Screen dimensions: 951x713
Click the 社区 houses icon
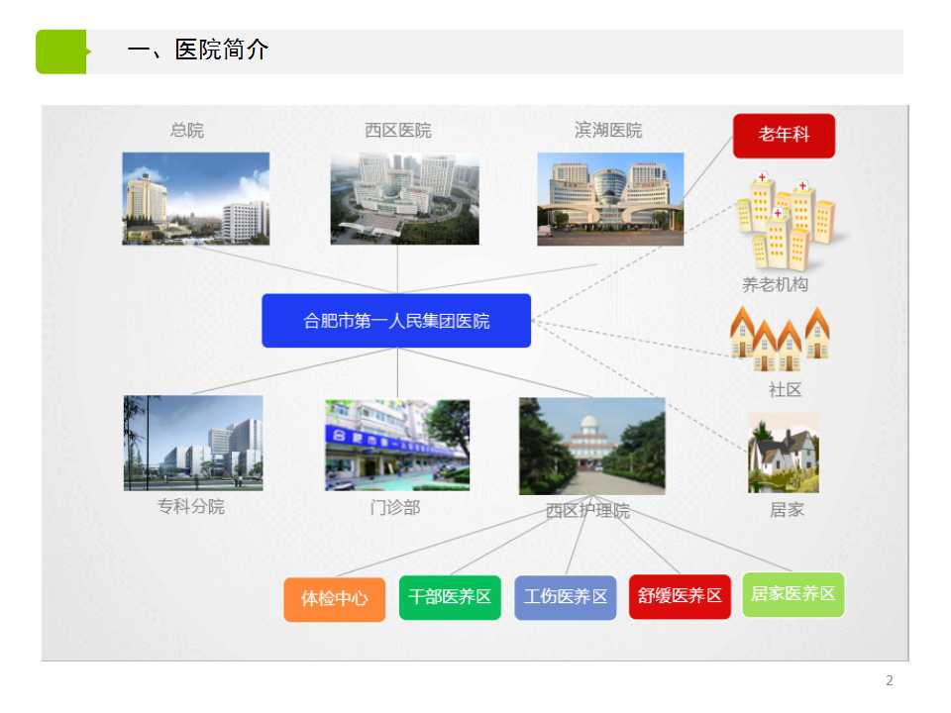click(x=780, y=339)
